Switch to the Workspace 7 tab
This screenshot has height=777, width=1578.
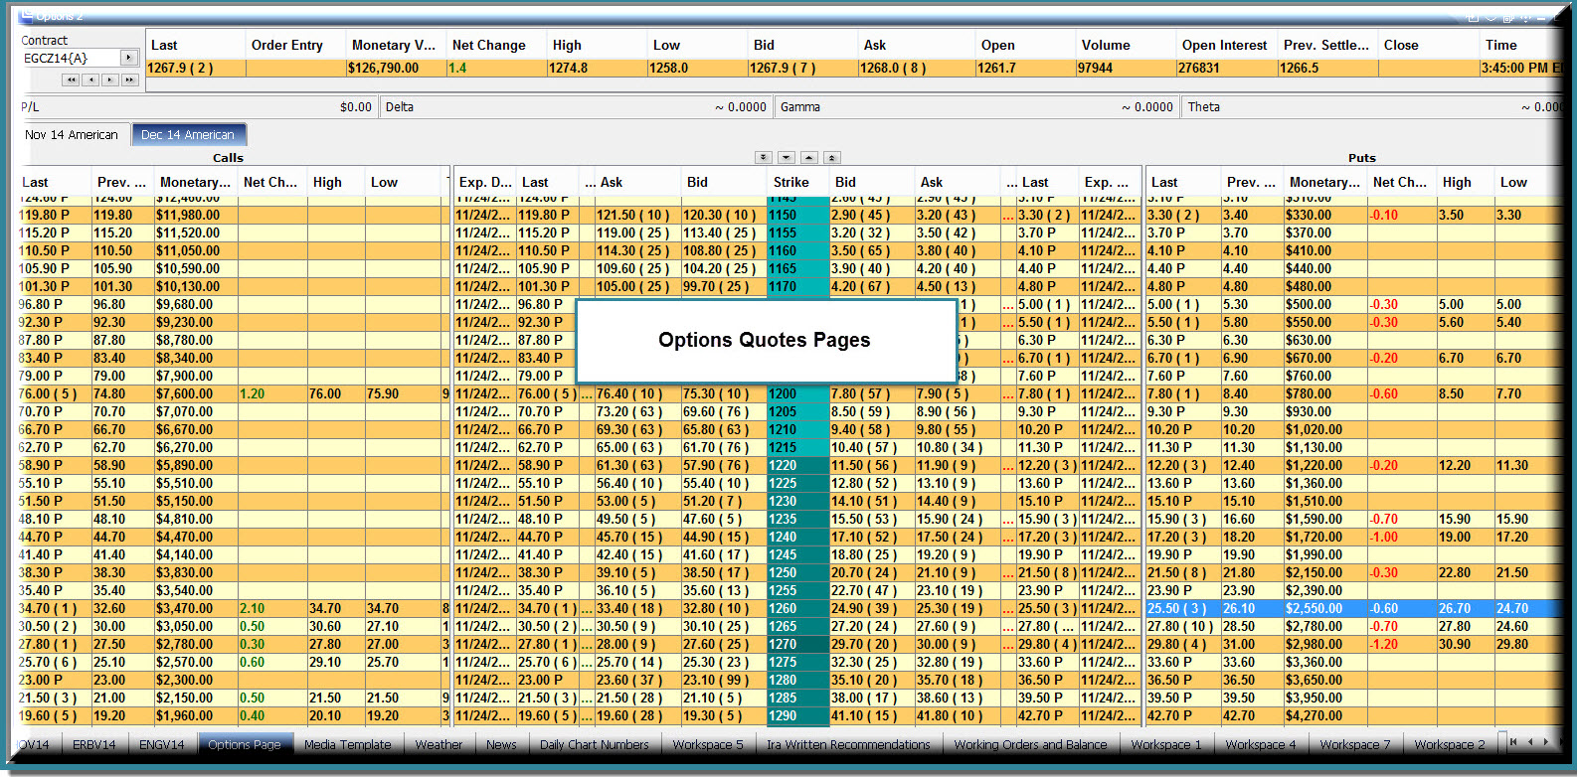pyautogui.click(x=1355, y=744)
